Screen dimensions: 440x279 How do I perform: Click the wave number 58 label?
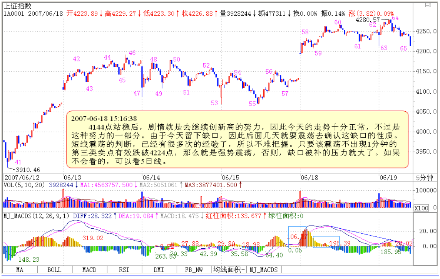pyautogui.click(x=305, y=32)
